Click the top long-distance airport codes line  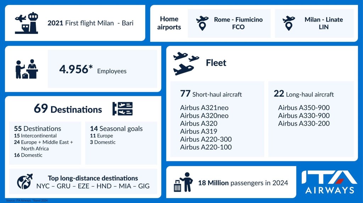[x=93, y=186]
